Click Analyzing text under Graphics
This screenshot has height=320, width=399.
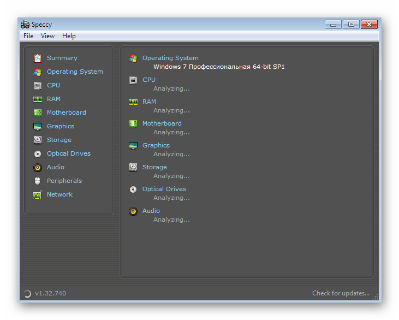pyautogui.click(x=171, y=155)
